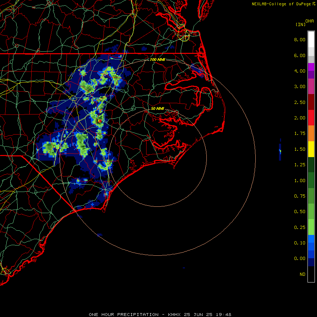317x317 pixels.
Task: Click the 3.00 legend value
Action: pyautogui.click(x=300, y=87)
